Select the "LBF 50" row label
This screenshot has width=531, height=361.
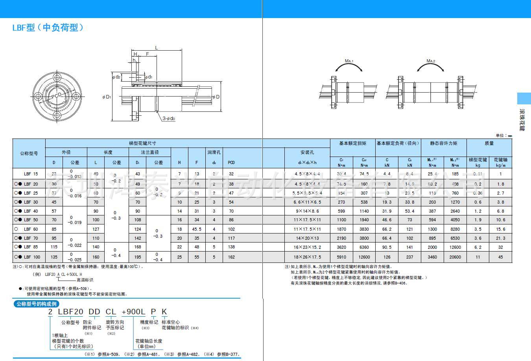point(31,220)
